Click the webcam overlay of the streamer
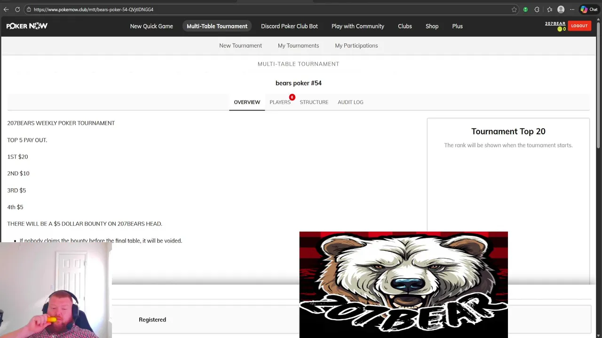602x338 pixels. [55, 290]
